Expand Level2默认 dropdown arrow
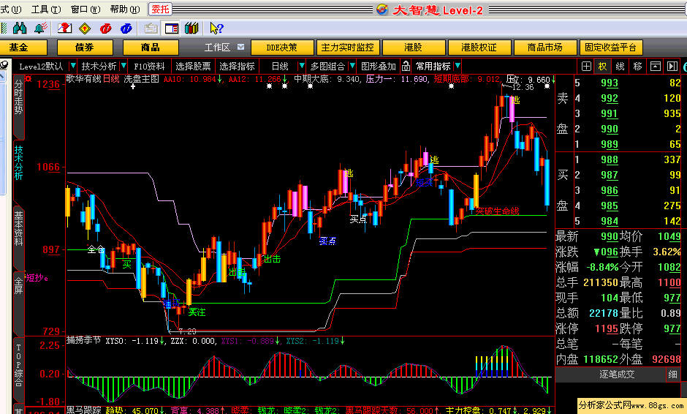 point(73,66)
